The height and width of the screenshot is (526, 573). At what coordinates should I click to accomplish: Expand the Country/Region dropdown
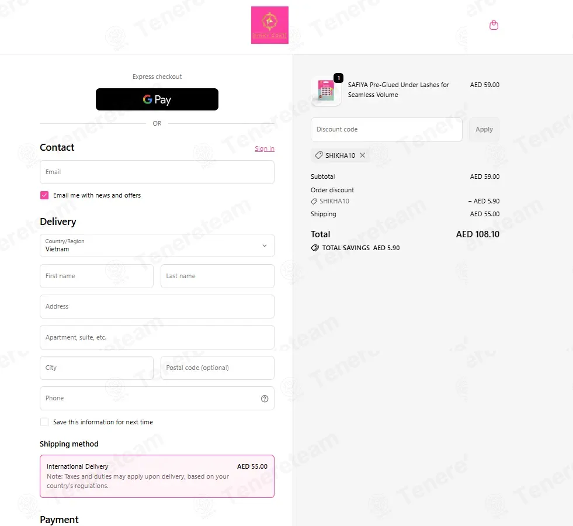click(157, 245)
